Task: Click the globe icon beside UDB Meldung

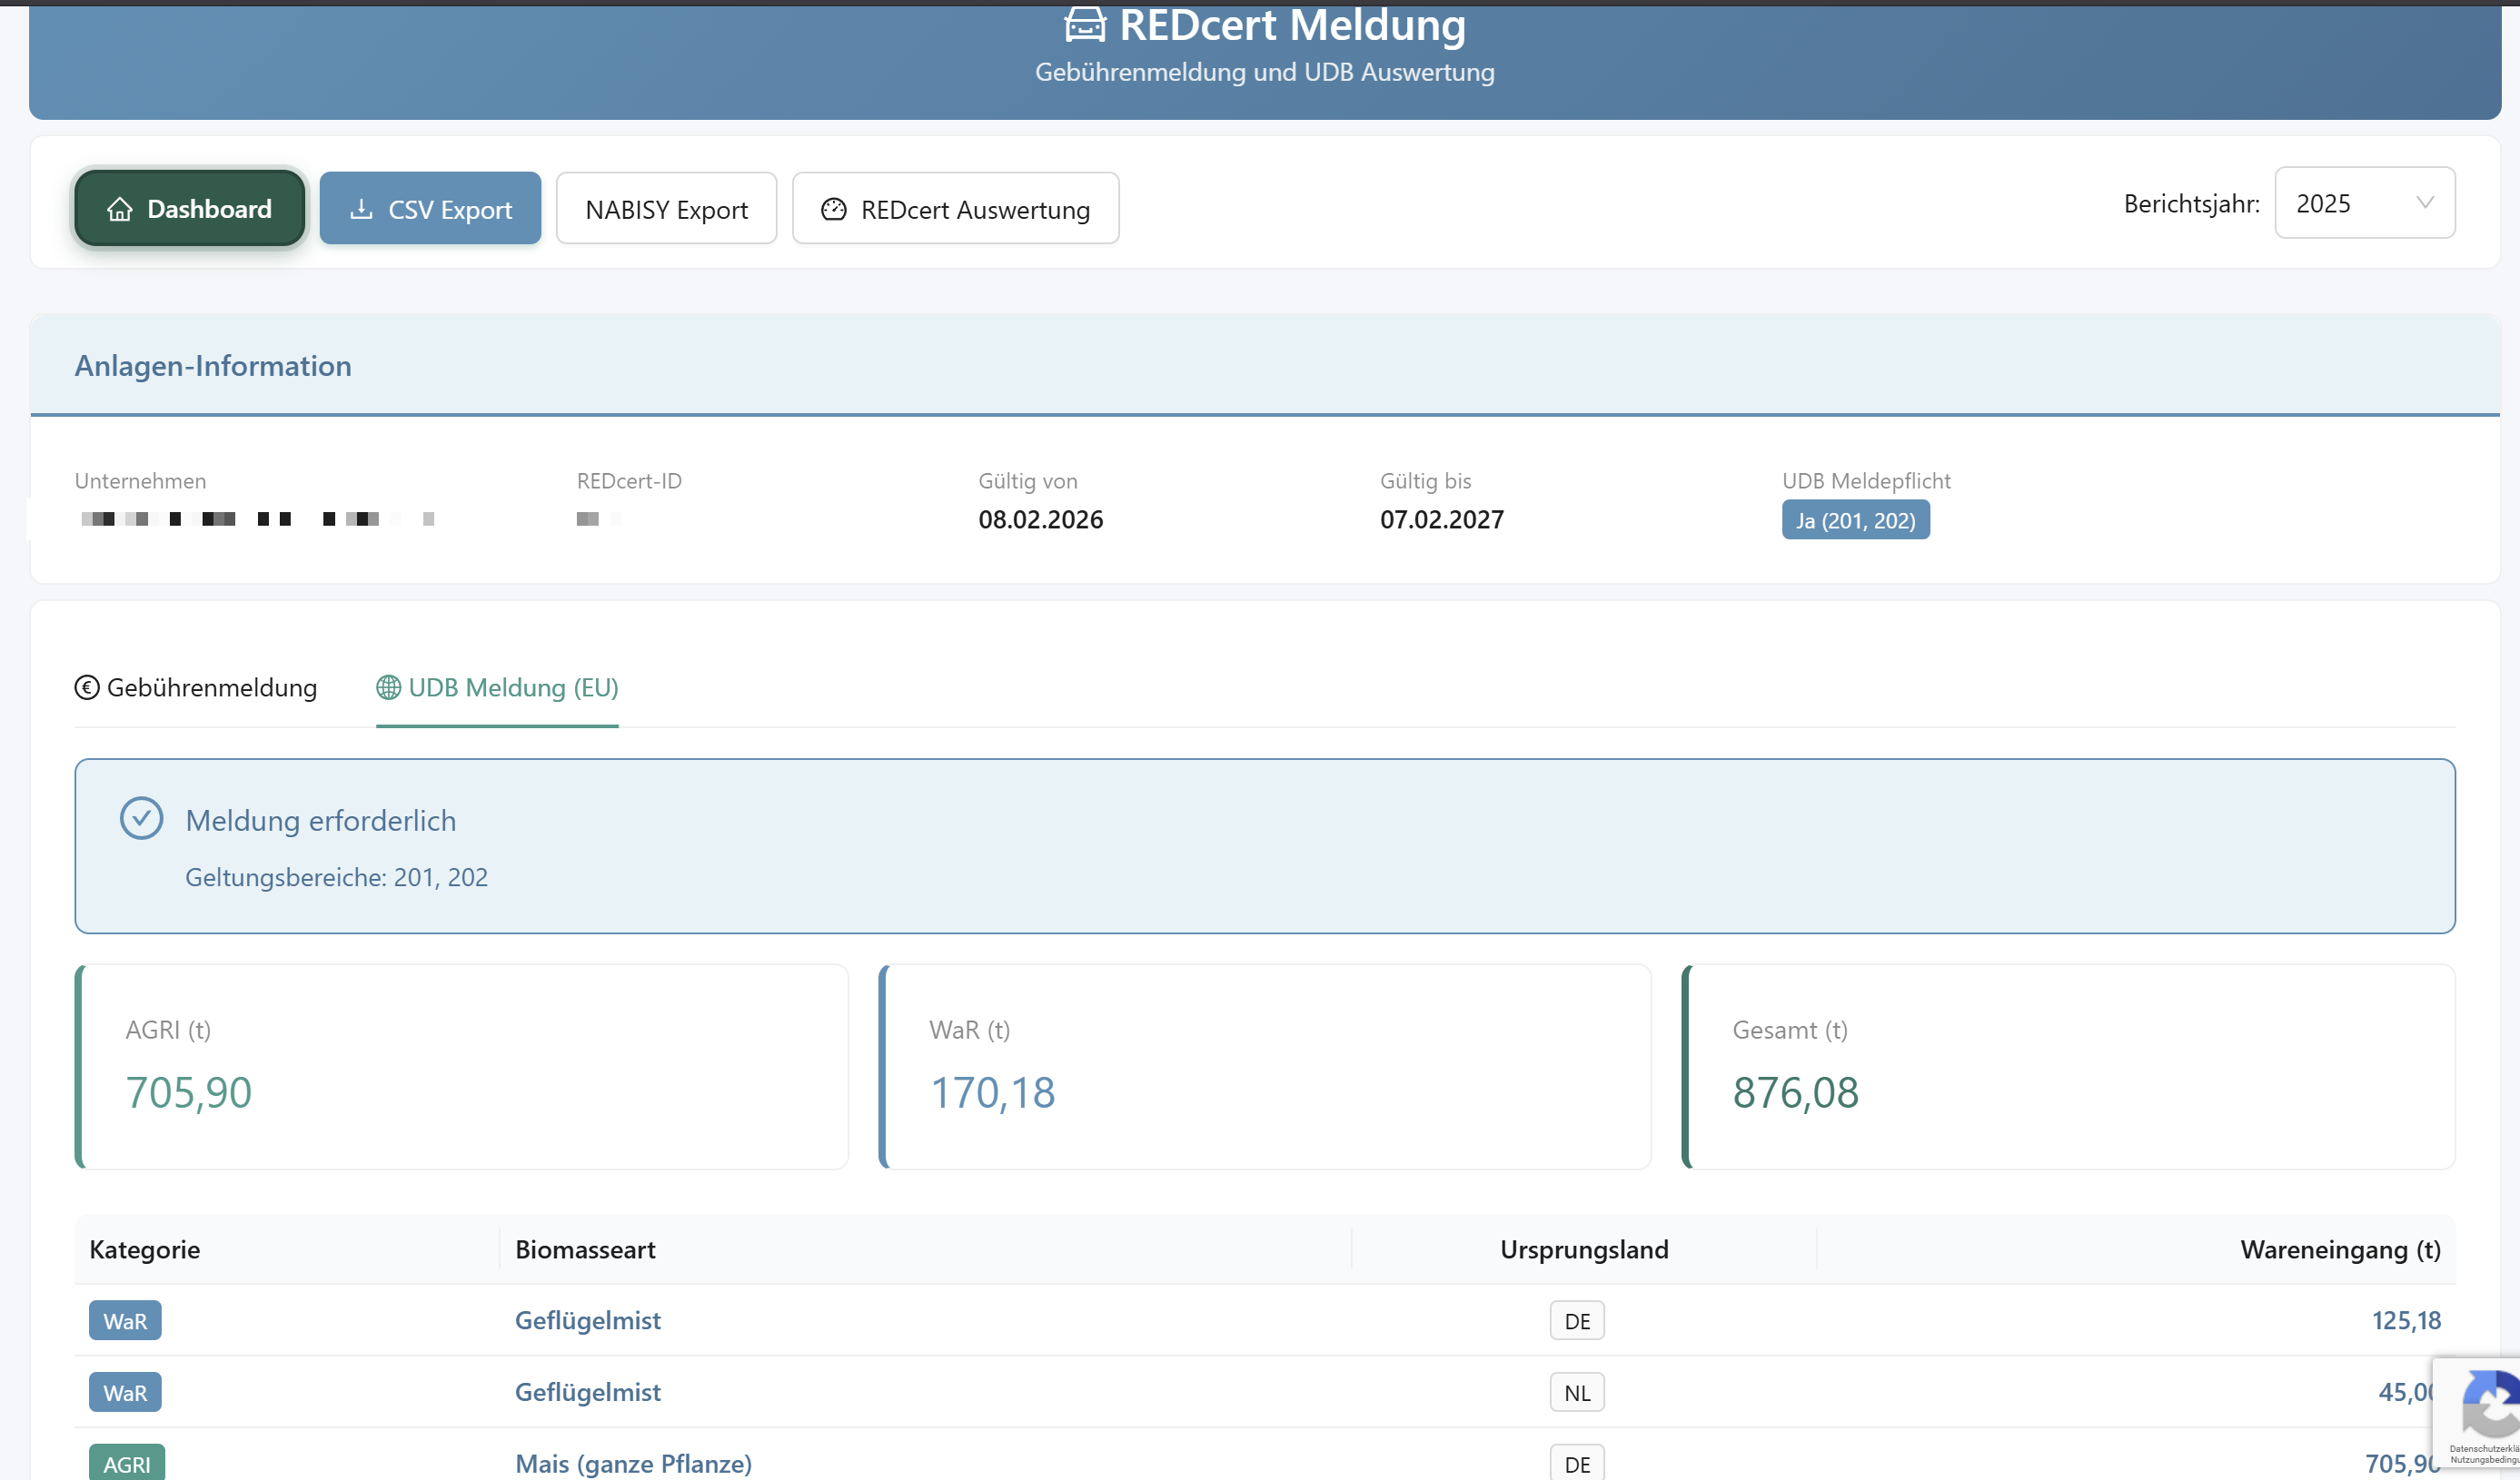Action: 388,687
